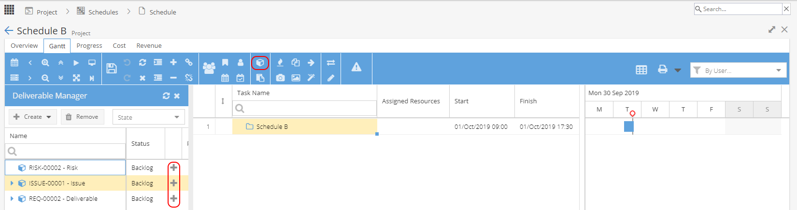The height and width of the screenshot is (210, 797).
Task: Click the table grid view icon
Action: [641, 70]
